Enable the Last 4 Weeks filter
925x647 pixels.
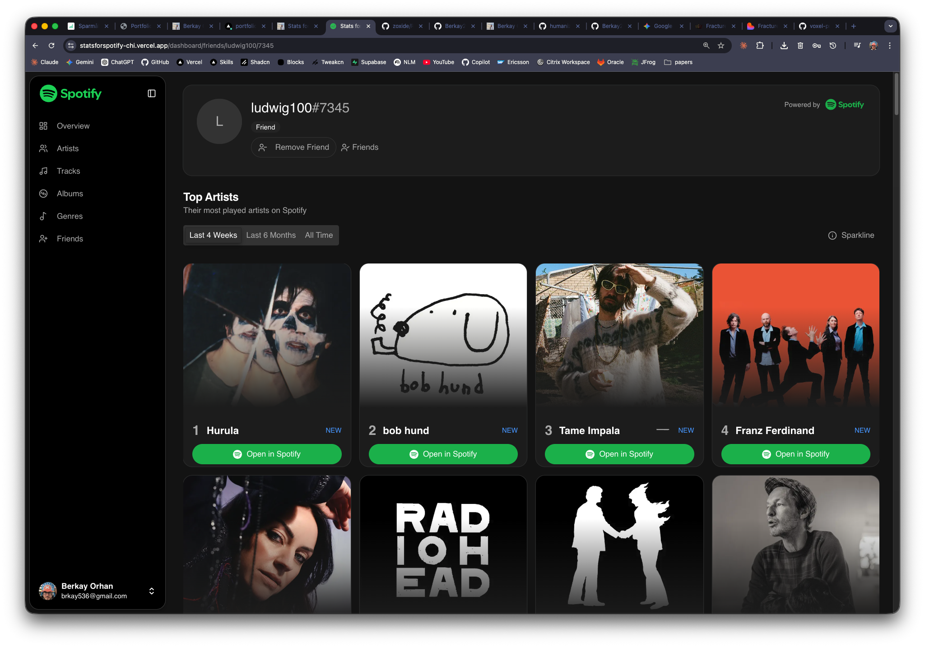tap(213, 235)
